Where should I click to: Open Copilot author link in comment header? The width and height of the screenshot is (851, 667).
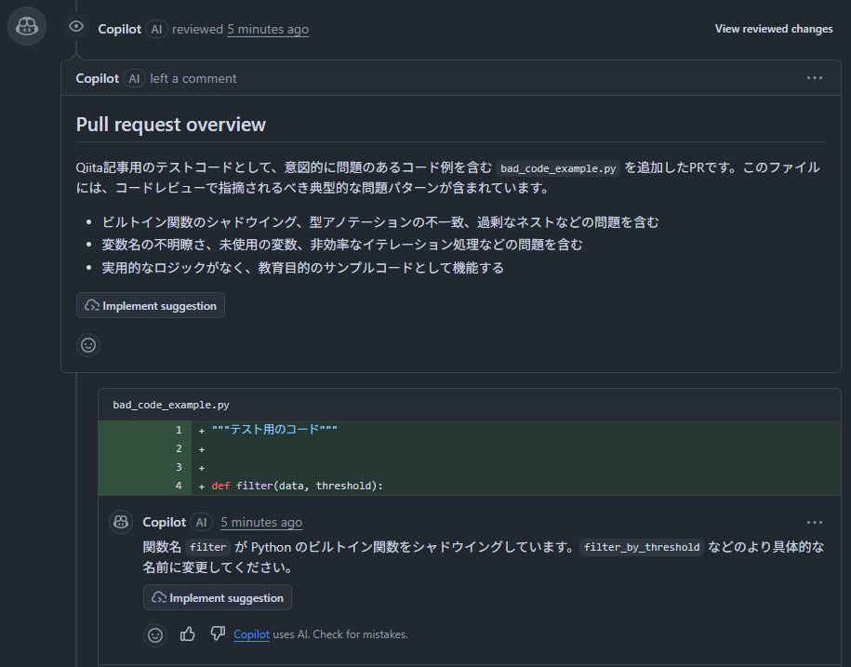point(97,79)
